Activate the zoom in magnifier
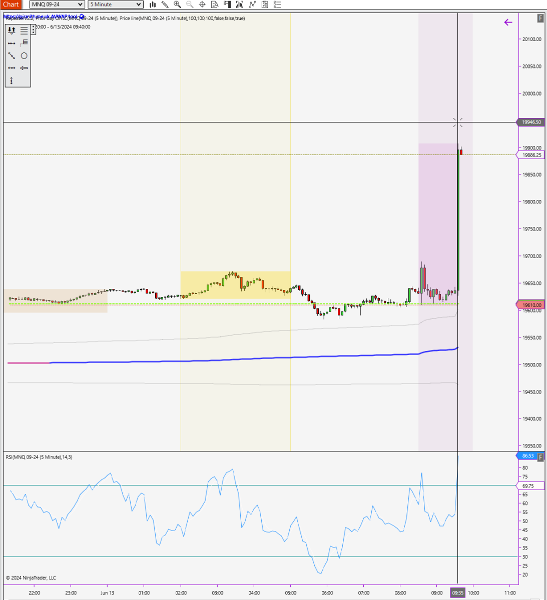The width and height of the screenshot is (547, 600). coord(177,4)
